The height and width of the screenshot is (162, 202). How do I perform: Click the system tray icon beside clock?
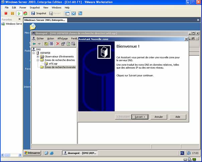pos(189,153)
